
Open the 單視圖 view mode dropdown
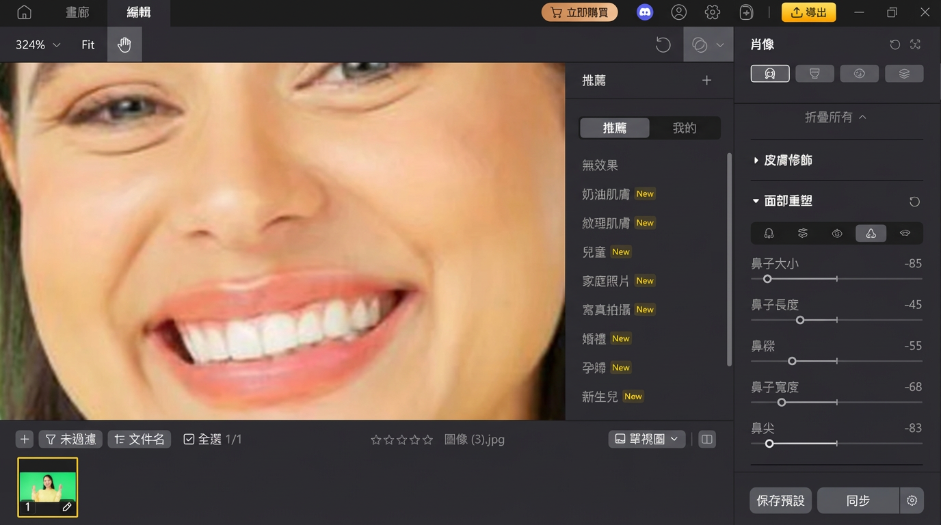point(646,439)
